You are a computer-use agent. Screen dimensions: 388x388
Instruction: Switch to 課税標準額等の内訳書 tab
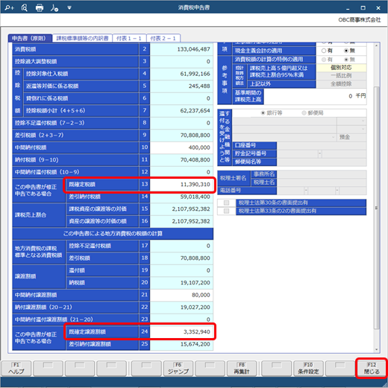[x=82, y=38]
